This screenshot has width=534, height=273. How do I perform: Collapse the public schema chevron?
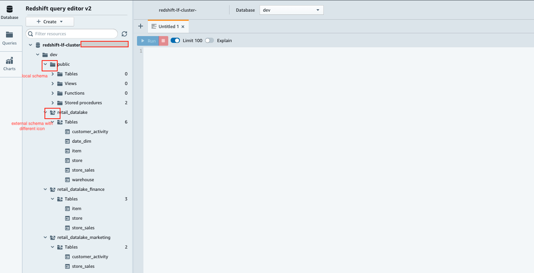(x=45, y=64)
